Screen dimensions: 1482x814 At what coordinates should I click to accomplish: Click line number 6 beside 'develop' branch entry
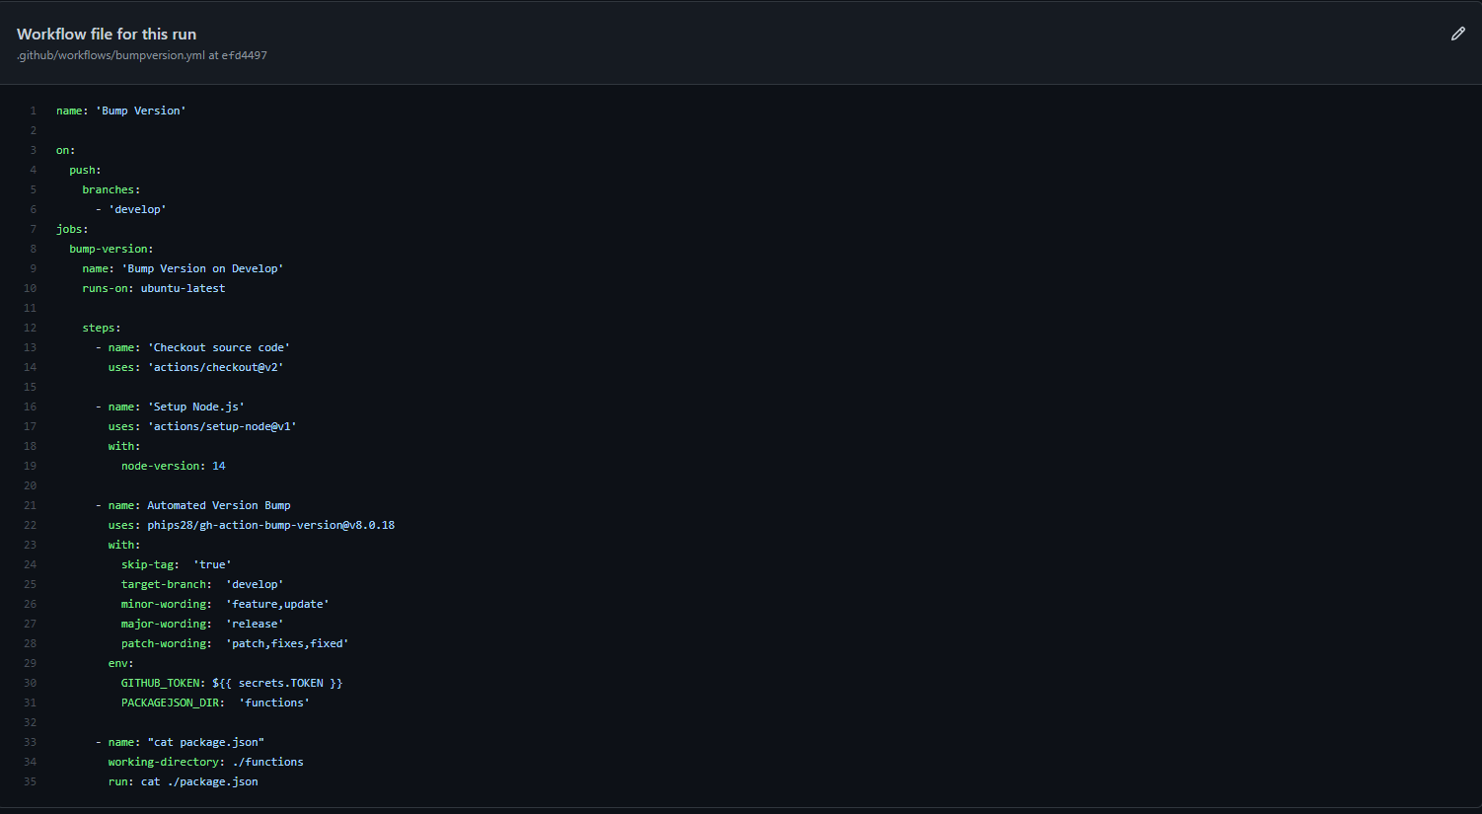tap(32, 208)
